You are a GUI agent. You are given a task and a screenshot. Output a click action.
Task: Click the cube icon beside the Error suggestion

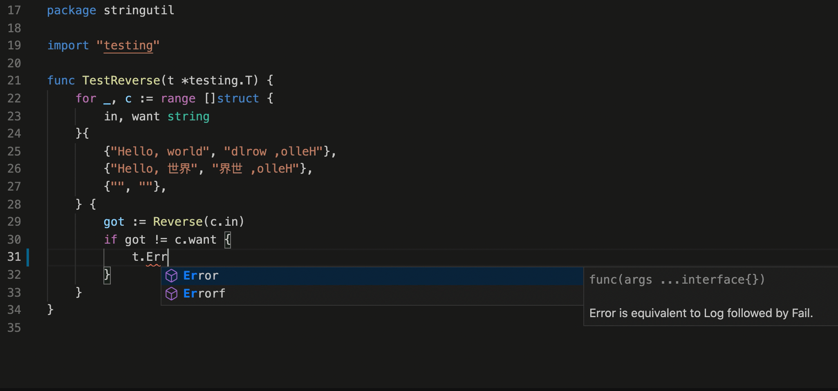pyautogui.click(x=172, y=275)
